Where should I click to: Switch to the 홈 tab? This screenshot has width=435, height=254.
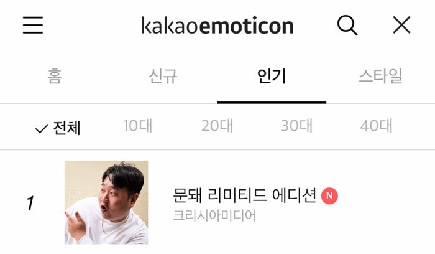click(55, 76)
